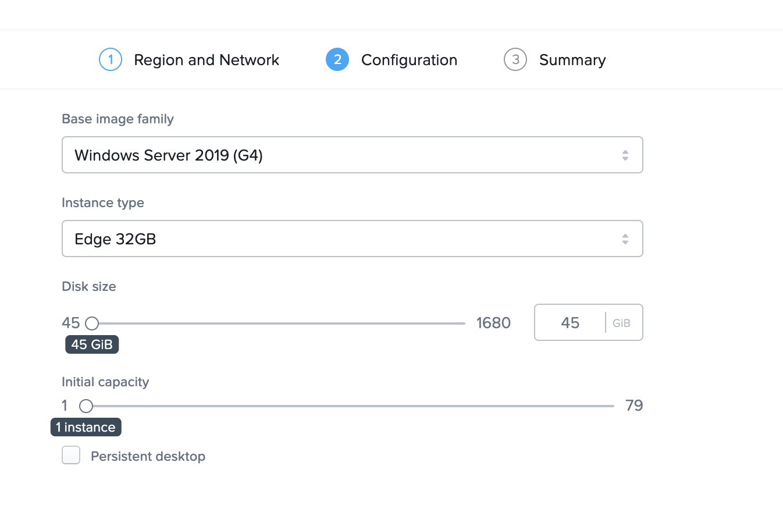Click the Persistent desktop label text

[x=148, y=456]
